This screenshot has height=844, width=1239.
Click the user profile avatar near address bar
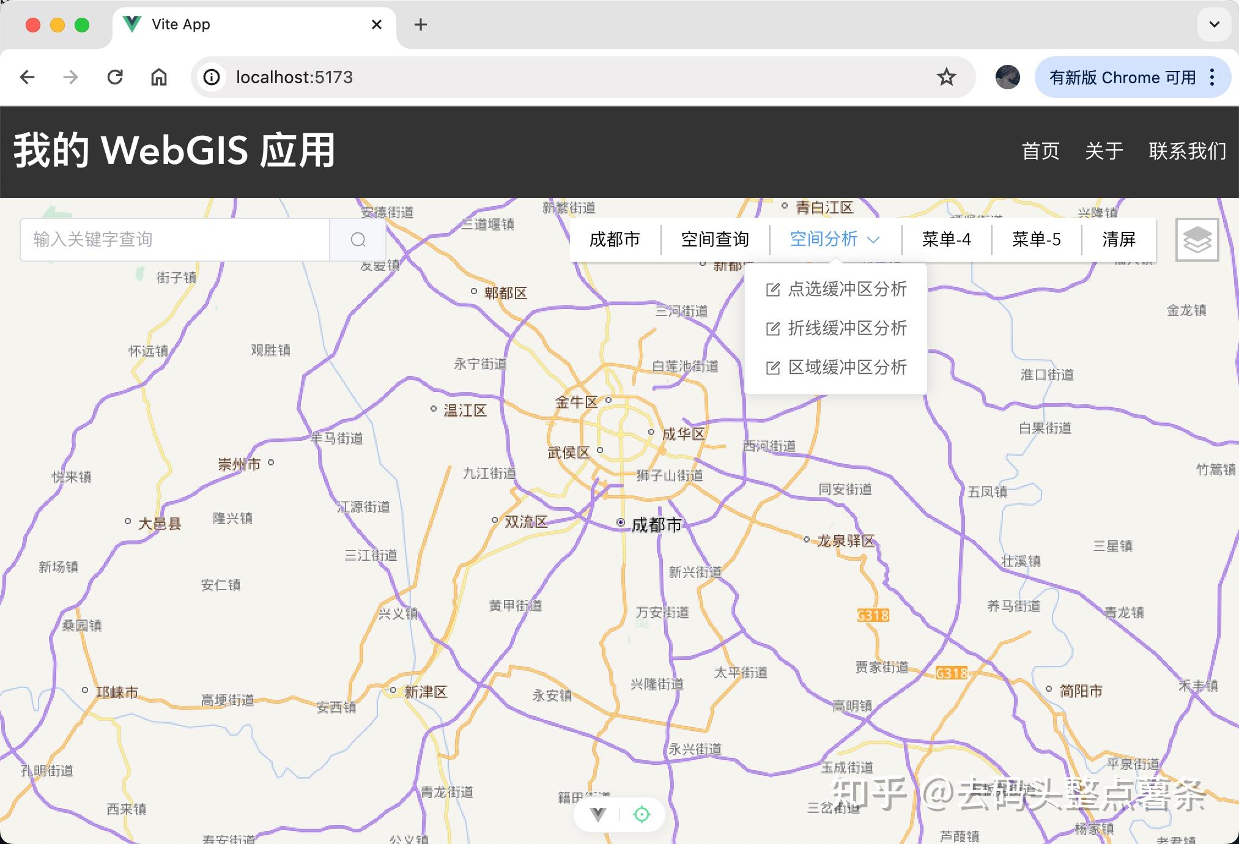(1008, 77)
